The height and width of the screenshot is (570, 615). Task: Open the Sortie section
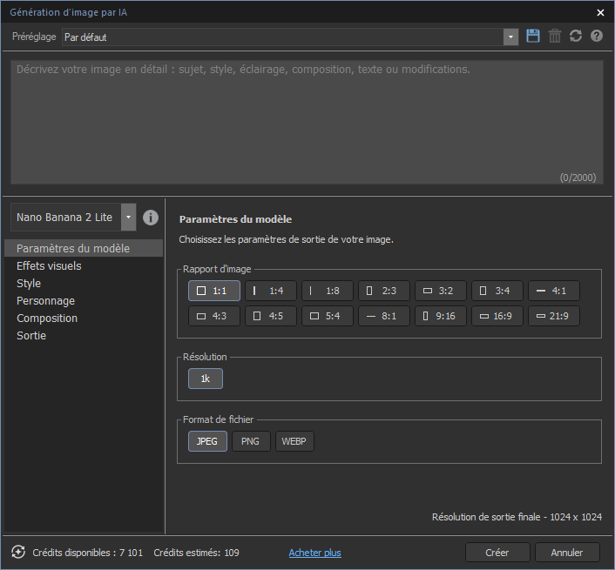tap(84, 336)
